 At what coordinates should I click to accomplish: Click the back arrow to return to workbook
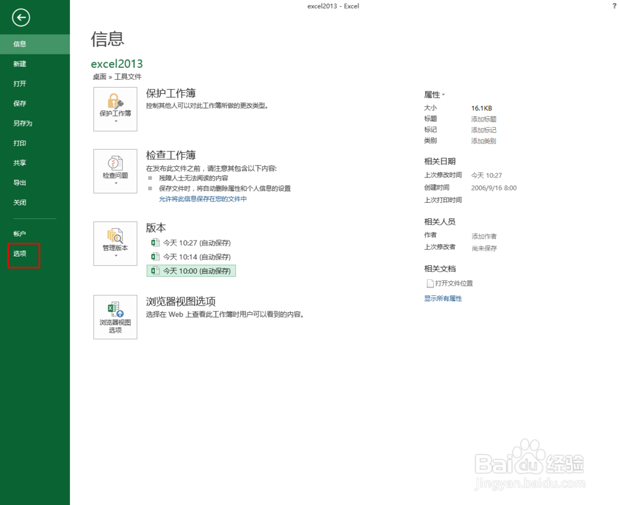point(20,18)
